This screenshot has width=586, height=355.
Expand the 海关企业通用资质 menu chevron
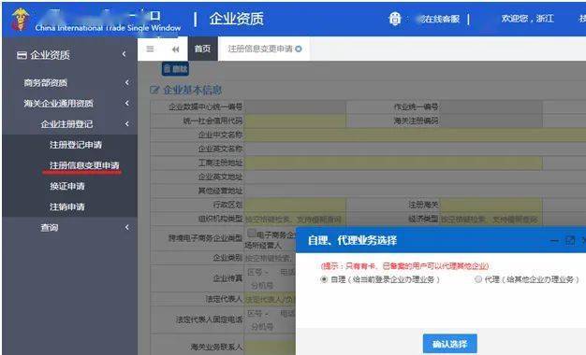pos(127,103)
